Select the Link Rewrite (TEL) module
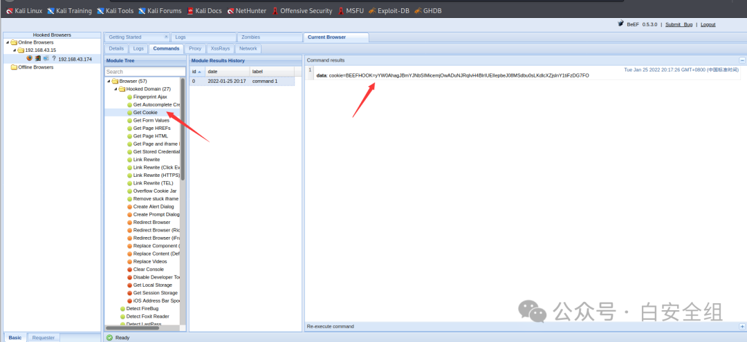 coord(153,183)
